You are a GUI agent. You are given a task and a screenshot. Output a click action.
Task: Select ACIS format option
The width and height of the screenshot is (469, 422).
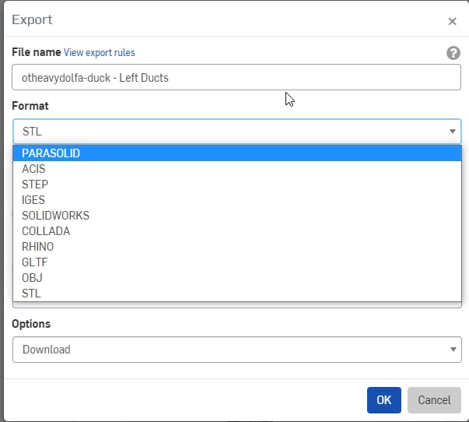[x=237, y=169]
